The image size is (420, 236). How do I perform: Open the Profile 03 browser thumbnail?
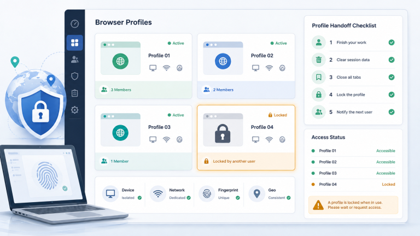(120, 130)
